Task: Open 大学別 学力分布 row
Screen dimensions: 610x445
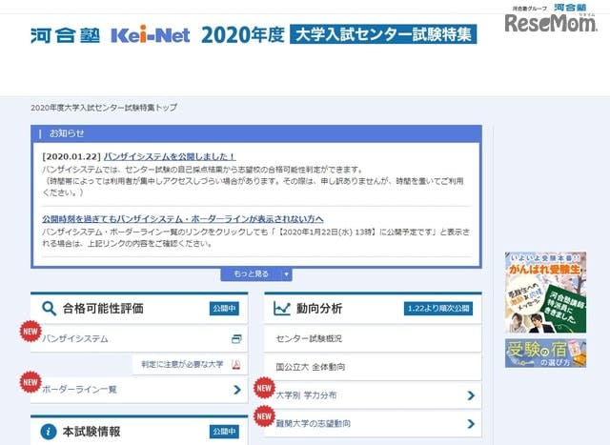Action: point(373,395)
